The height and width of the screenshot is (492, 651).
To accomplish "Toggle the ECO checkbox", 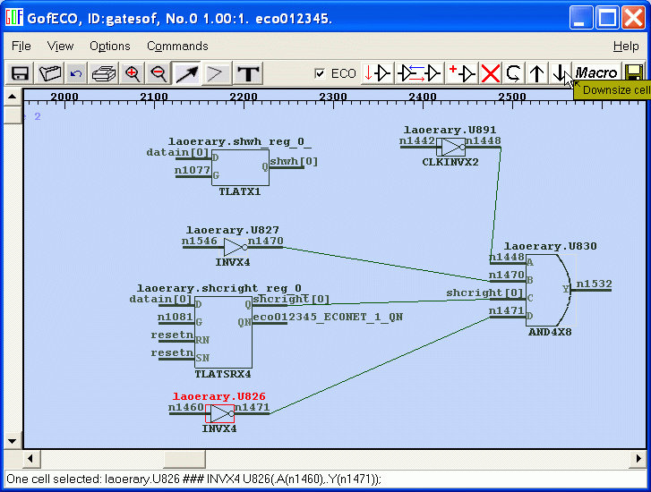I will (x=320, y=74).
